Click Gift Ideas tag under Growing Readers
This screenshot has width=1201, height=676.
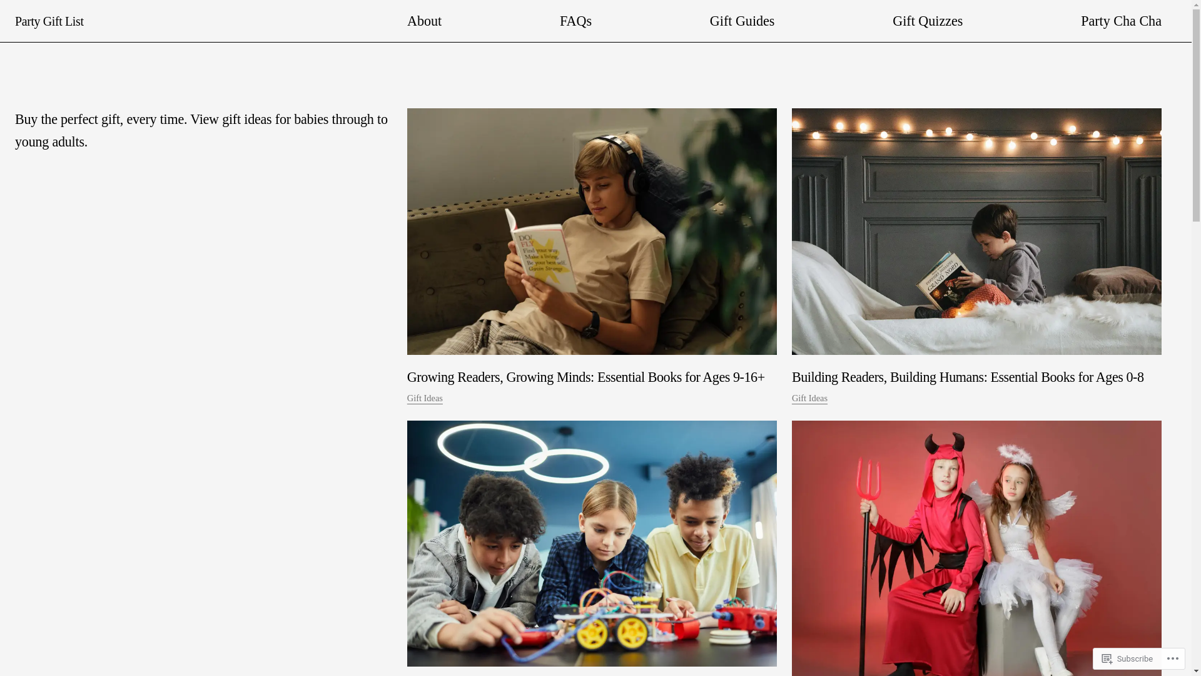tap(425, 399)
